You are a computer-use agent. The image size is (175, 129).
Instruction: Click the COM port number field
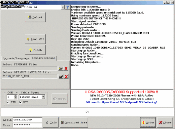(11, 97)
